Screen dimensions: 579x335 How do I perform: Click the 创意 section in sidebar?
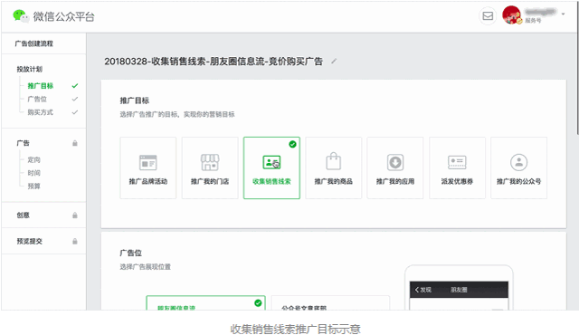23,215
